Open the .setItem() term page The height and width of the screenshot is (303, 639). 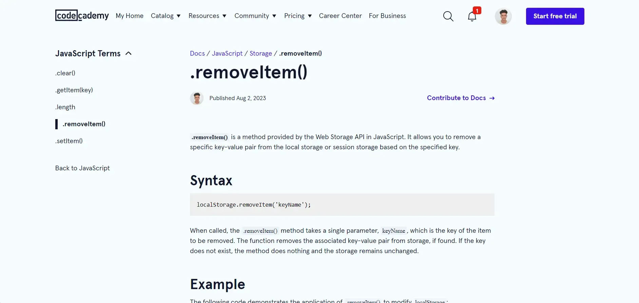(69, 141)
